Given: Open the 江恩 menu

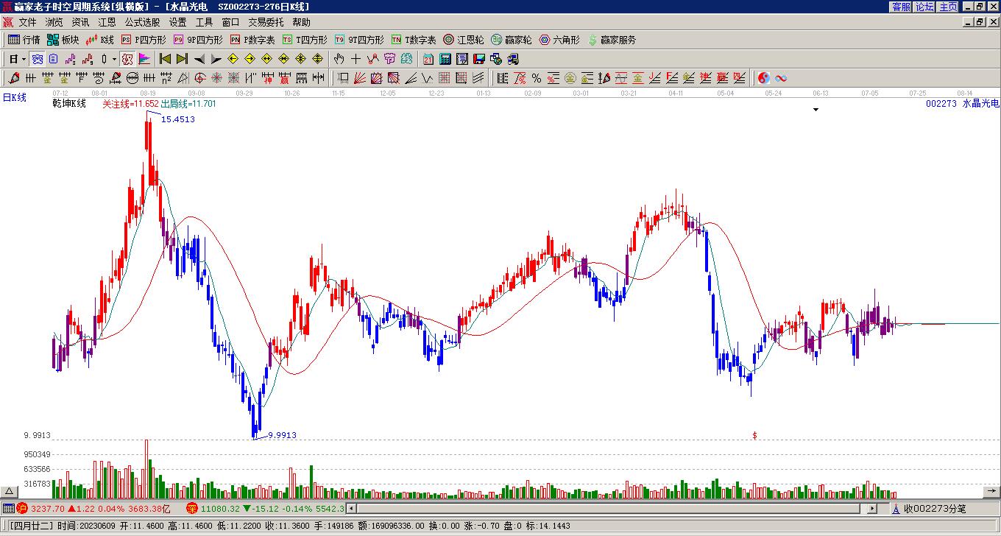Looking at the screenshot, I should 107,23.
